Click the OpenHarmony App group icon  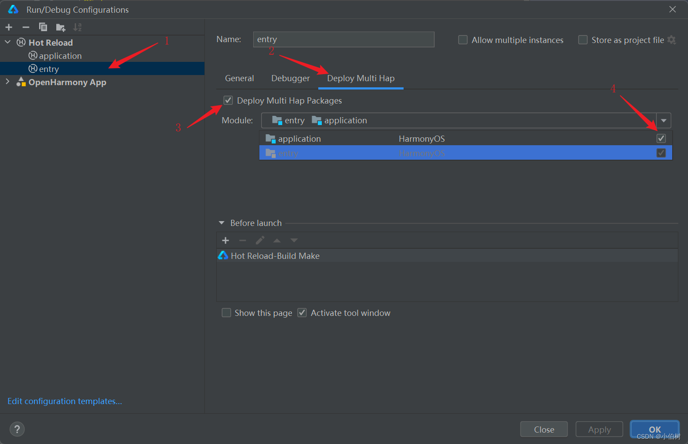tap(21, 82)
